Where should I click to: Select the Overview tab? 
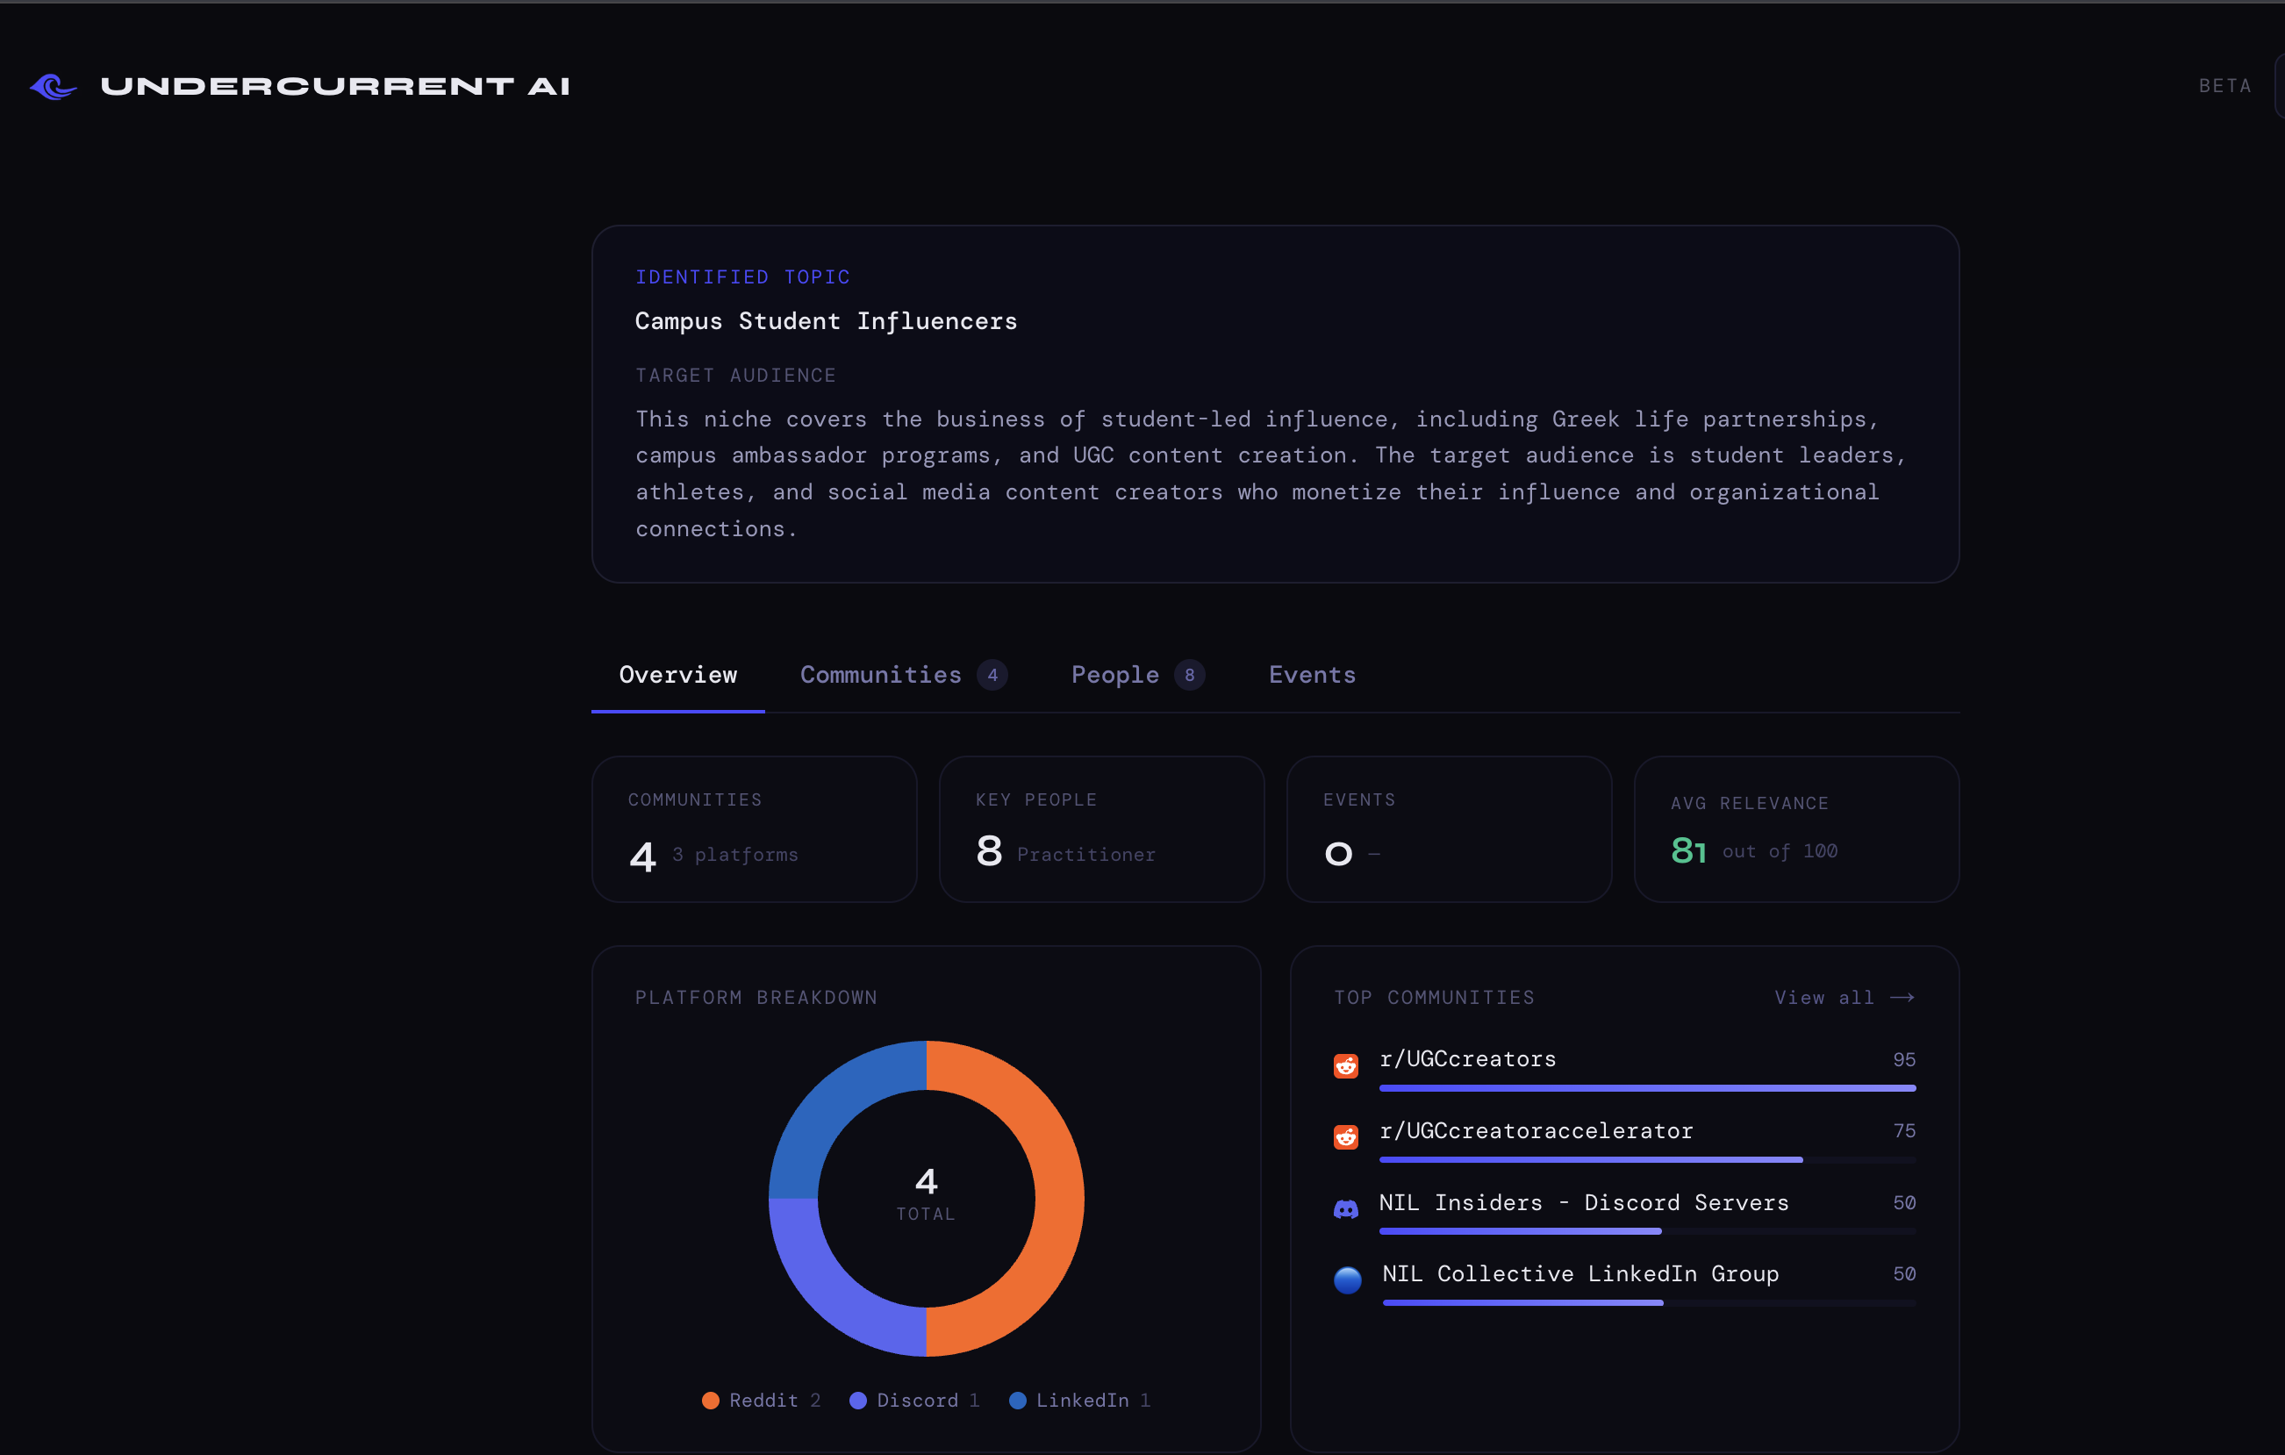tap(677, 675)
